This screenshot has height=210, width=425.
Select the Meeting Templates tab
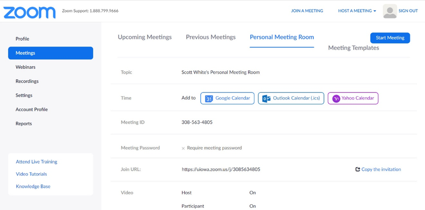[x=353, y=48]
